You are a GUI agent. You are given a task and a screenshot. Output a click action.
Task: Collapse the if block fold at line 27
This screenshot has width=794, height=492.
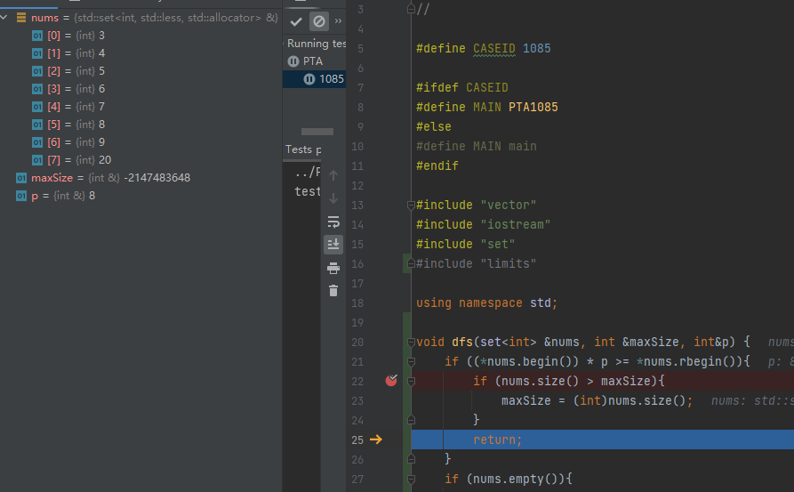[x=411, y=479]
